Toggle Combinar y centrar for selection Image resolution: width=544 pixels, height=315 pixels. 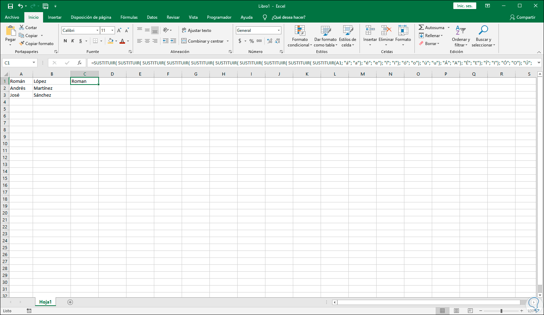click(x=203, y=41)
